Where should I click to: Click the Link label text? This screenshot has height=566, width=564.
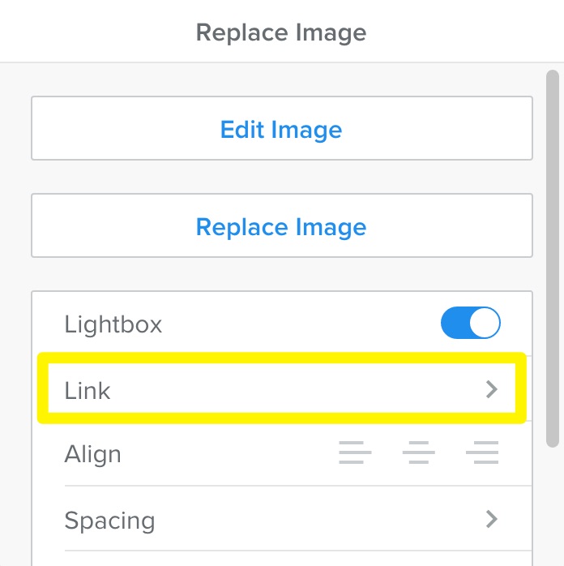[88, 390]
